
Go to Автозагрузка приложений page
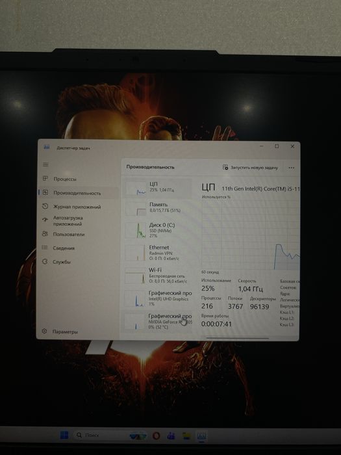pyautogui.click(x=79, y=221)
